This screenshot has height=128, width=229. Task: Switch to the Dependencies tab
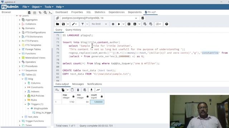[x=116, y=12]
